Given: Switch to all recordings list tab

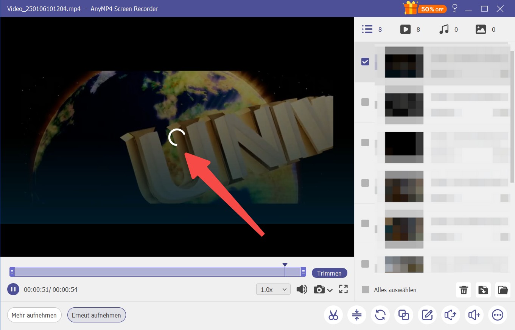Looking at the screenshot, I should 372,29.
